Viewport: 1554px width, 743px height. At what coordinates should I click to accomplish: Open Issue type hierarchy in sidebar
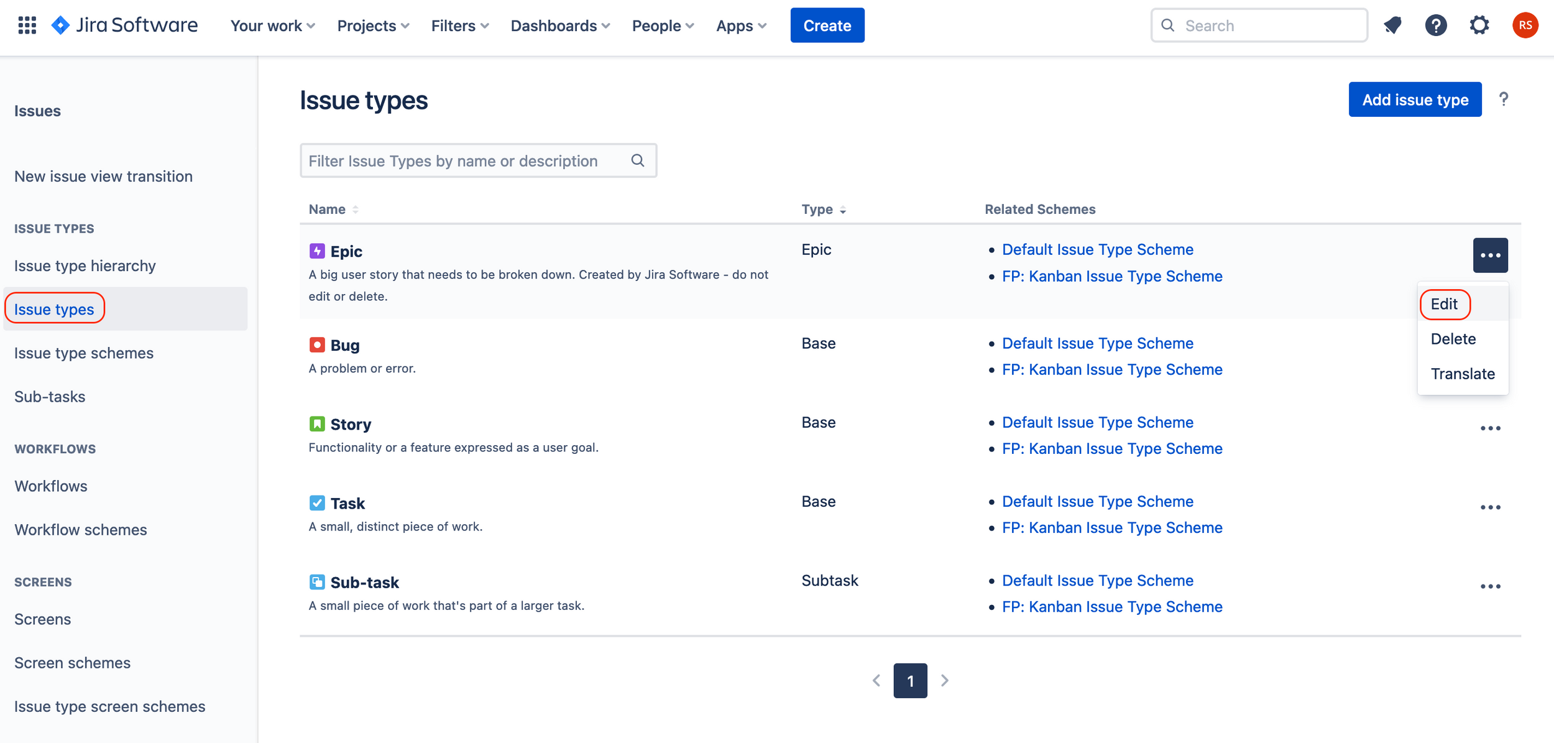click(x=85, y=265)
